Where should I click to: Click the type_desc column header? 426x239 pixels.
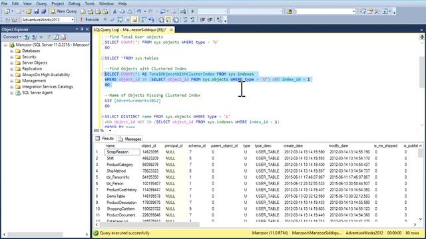tap(263, 146)
